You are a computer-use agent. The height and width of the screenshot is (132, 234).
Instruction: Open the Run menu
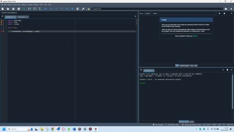pyautogui.click(x=19, y=5)
